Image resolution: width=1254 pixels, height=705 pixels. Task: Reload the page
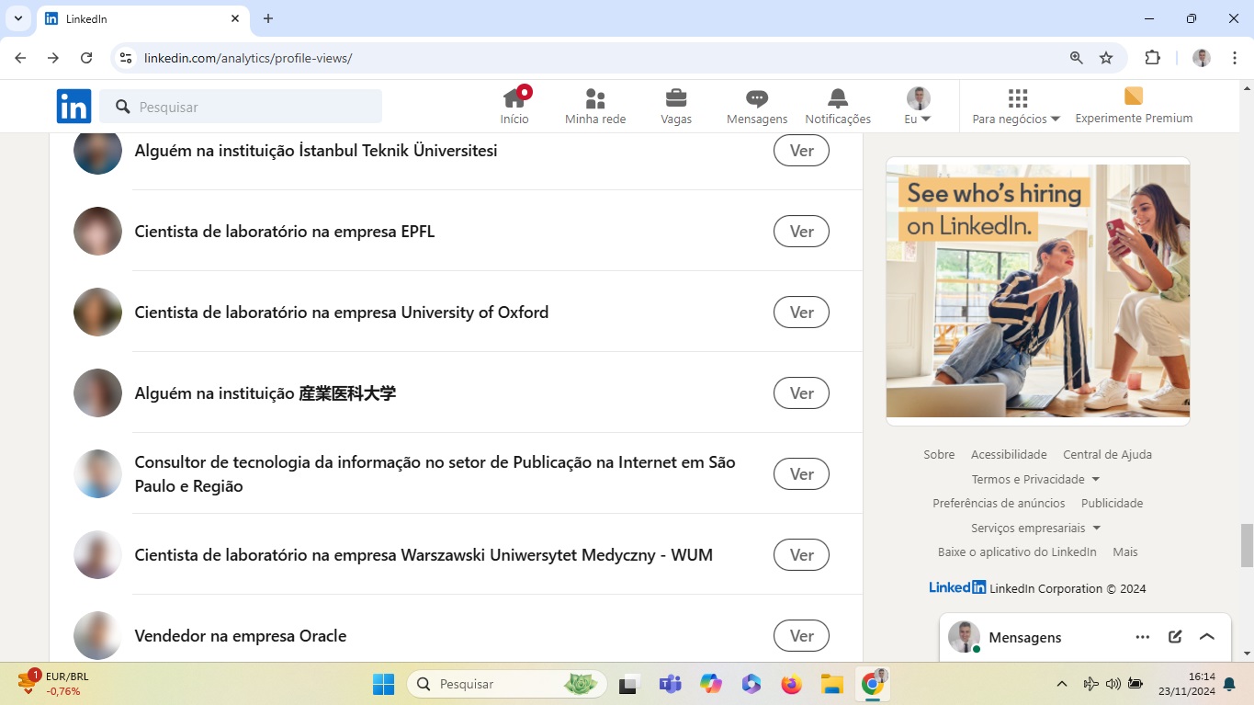(x=86, y=58)
